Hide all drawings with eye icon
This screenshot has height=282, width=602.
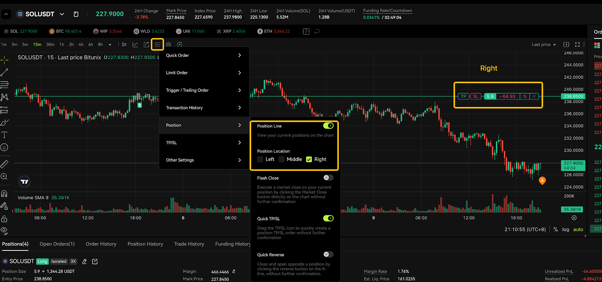point(4,230)
